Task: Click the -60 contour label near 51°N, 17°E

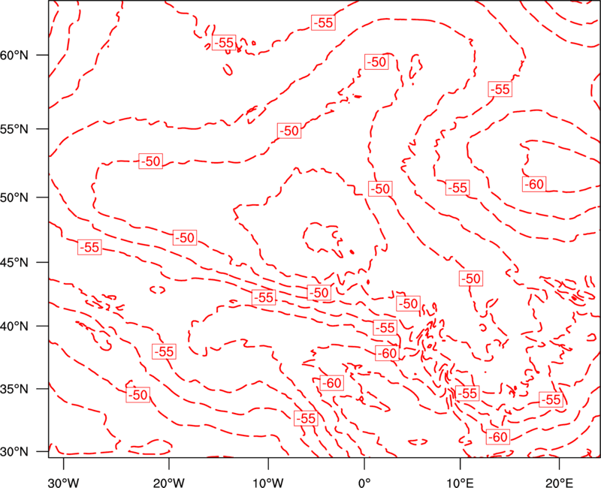Action: 534,184
